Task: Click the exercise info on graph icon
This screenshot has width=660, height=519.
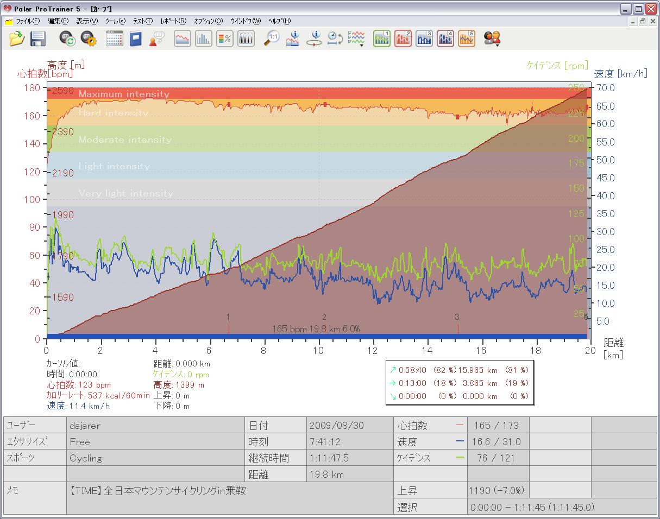Action: coord(293,39)
